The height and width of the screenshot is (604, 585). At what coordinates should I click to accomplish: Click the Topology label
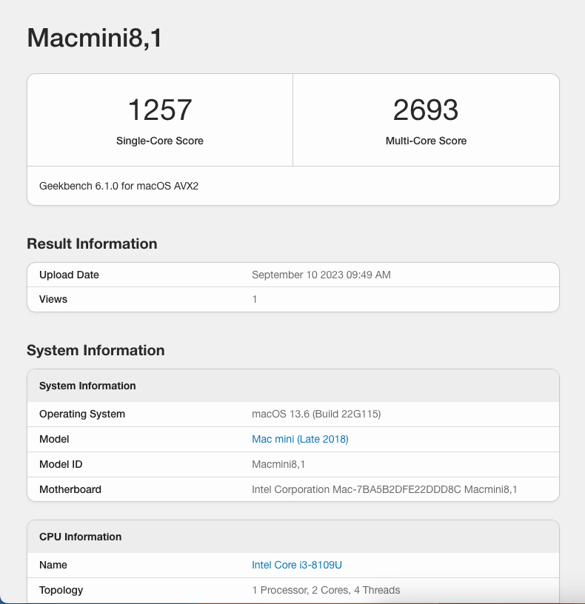click(61, 590)
